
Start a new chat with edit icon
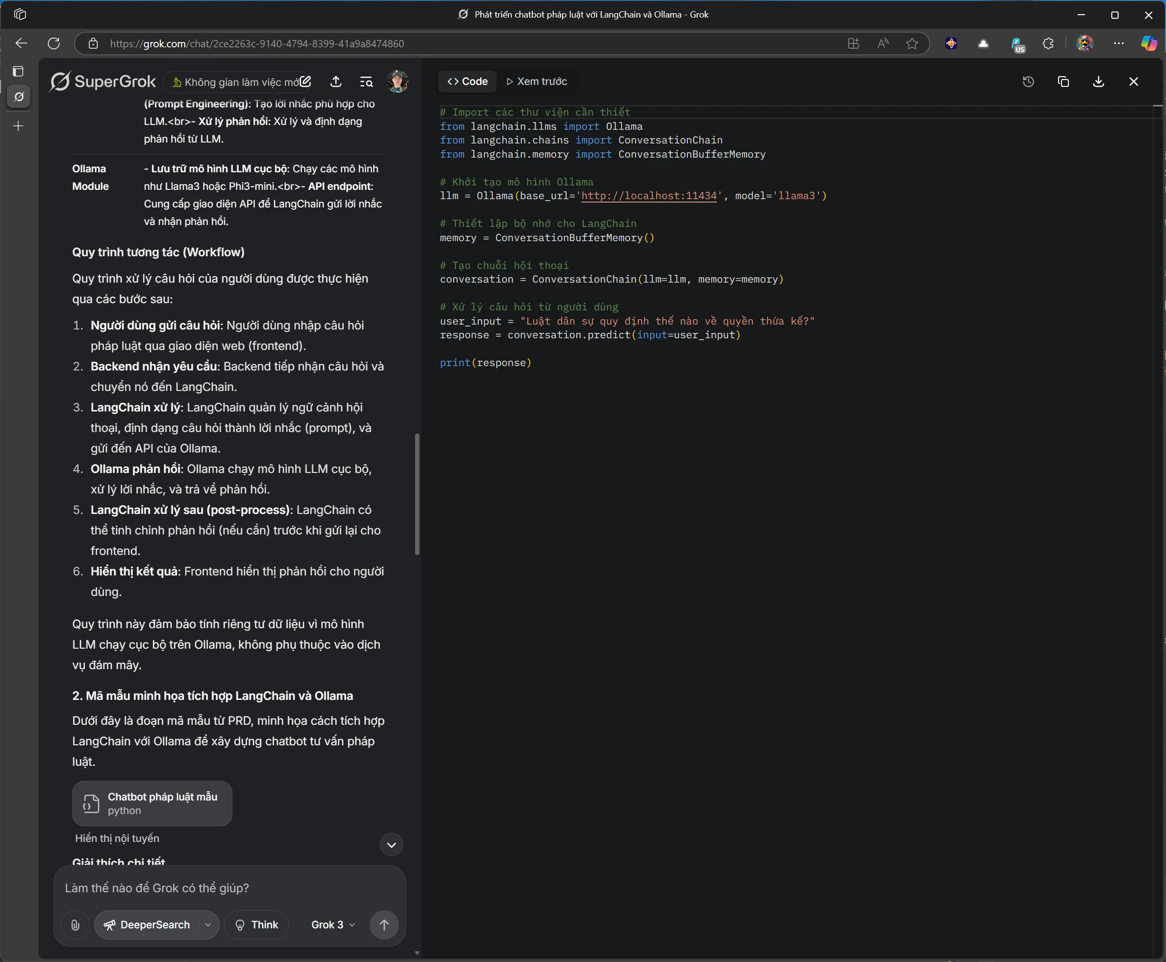(306, 82)
